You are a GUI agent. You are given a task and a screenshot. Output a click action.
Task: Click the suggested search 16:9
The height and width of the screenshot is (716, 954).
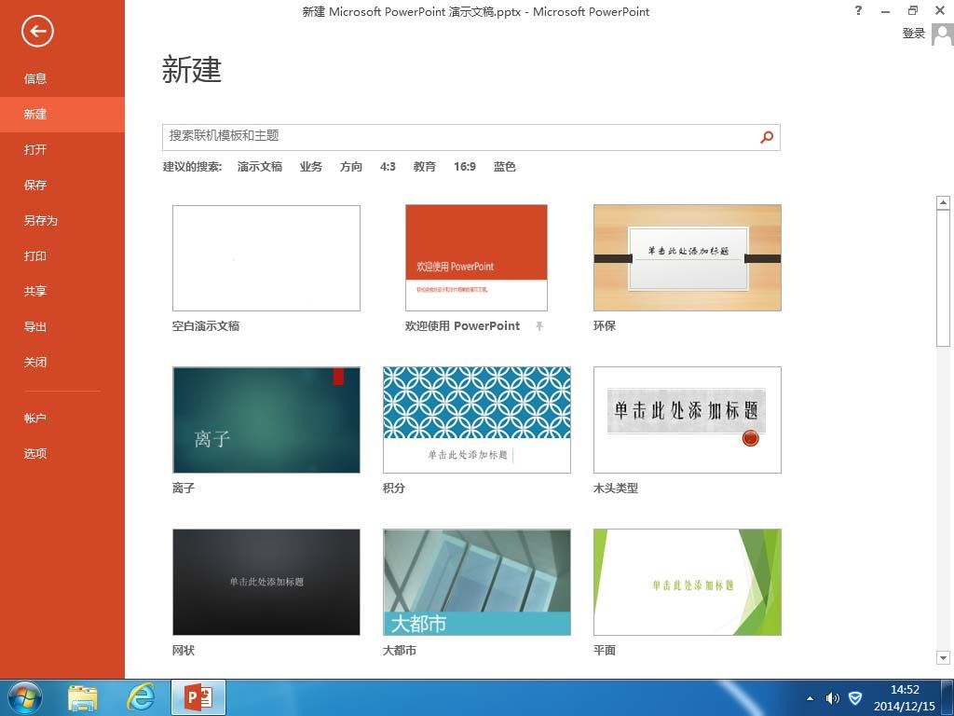coord(464,166)
